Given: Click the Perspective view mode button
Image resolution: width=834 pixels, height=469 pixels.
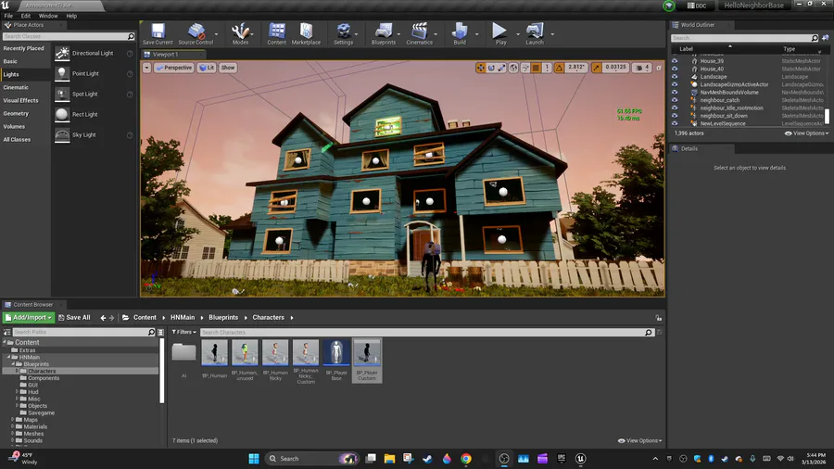Looking at the screenshot, I should coord(173,68).
